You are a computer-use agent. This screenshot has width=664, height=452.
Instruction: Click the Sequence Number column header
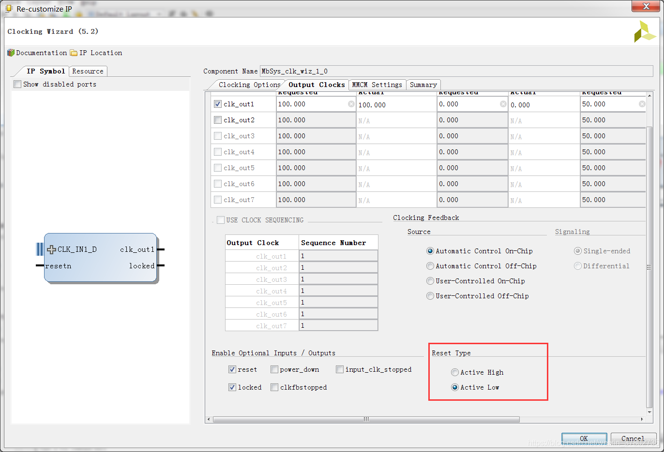(338, 243)
